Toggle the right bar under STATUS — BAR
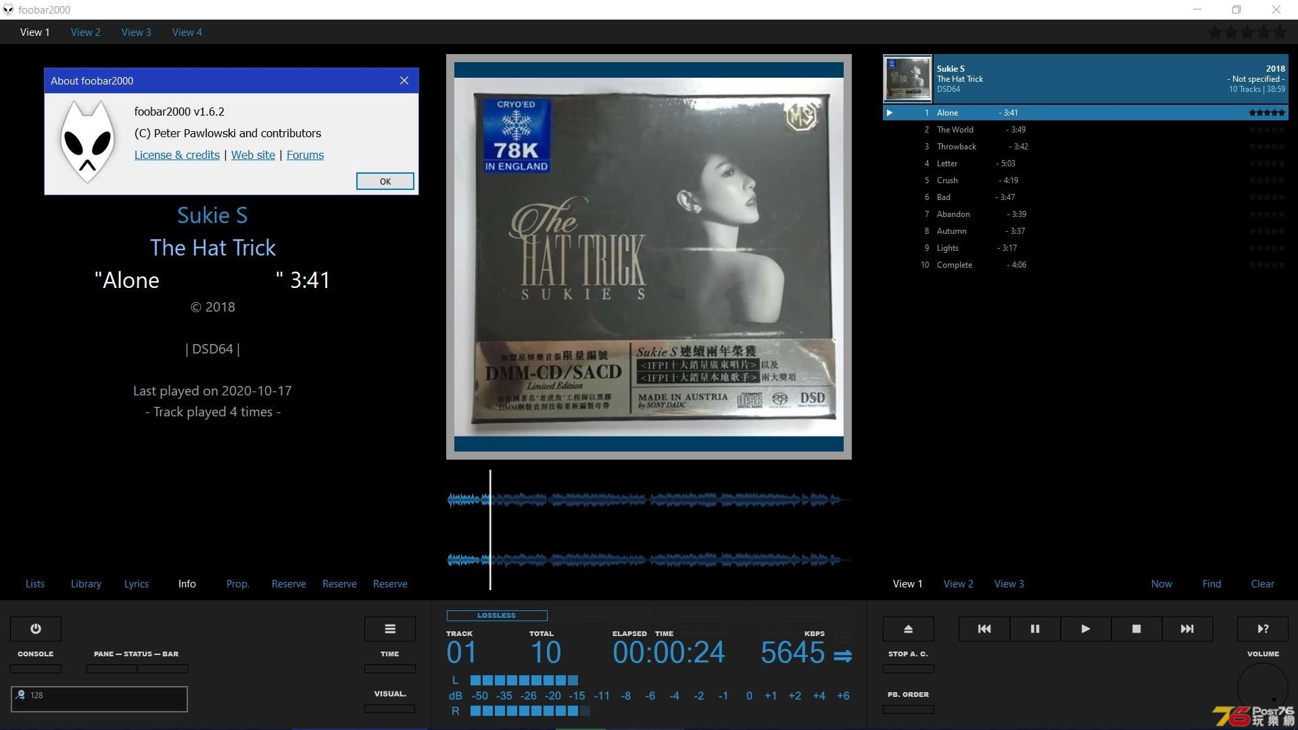Image resolution: width=1298 pixels, height=730 pixels. [x=163, y=668]
